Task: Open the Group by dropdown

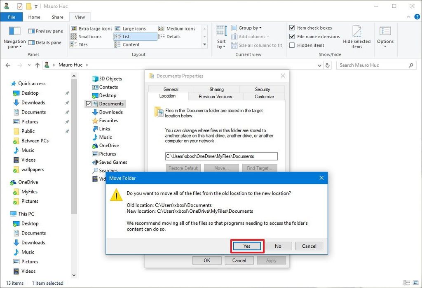Action: 246,28
